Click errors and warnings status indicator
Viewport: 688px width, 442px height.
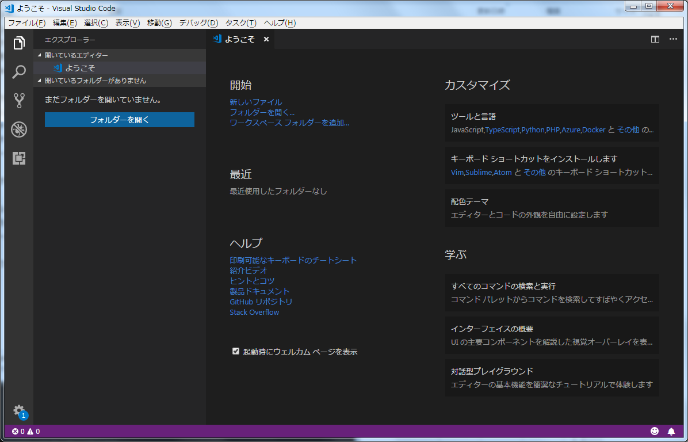pyautogui.click(x=26, y=431)
